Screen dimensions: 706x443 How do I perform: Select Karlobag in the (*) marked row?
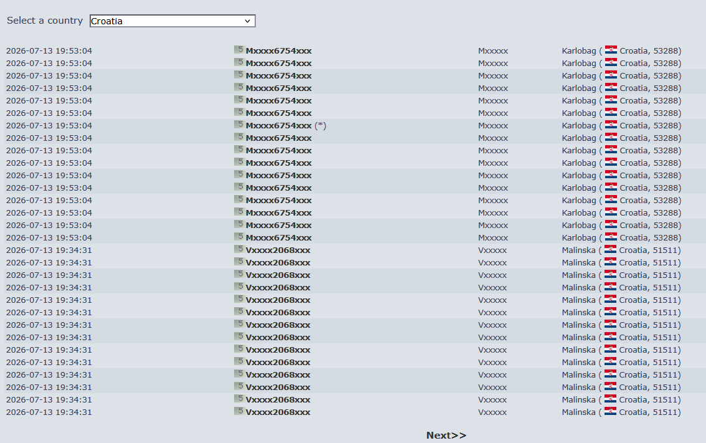[x=579, y=126]
